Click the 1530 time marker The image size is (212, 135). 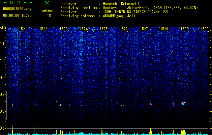pyautogui.click(x=205, y=29)
